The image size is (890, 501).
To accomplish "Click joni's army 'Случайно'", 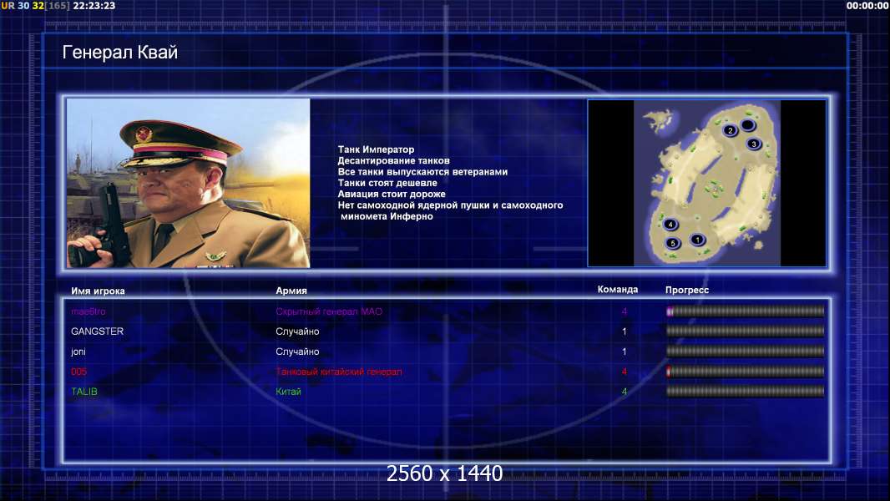I will pos(297,352).
